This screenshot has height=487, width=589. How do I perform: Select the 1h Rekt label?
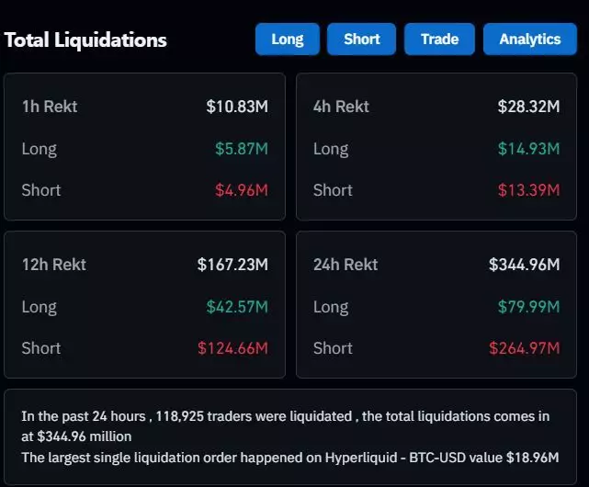click(x=50, y=107)
